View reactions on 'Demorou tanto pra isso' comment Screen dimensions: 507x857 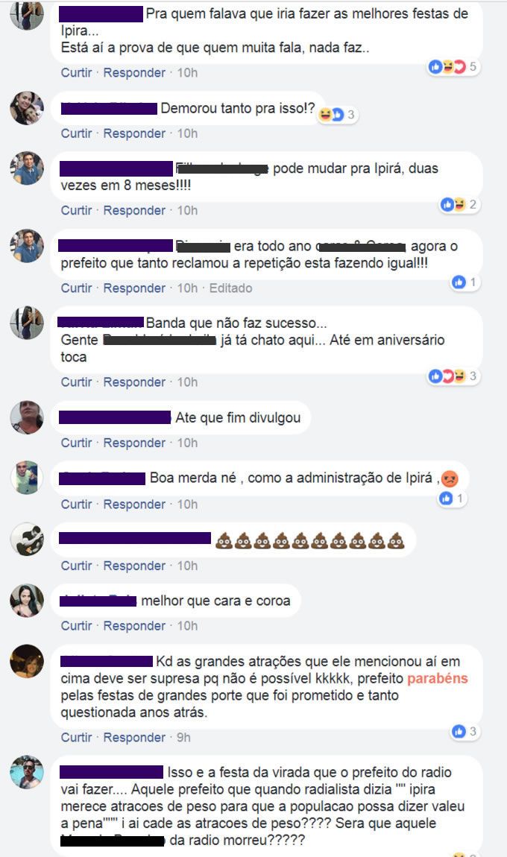338,114
